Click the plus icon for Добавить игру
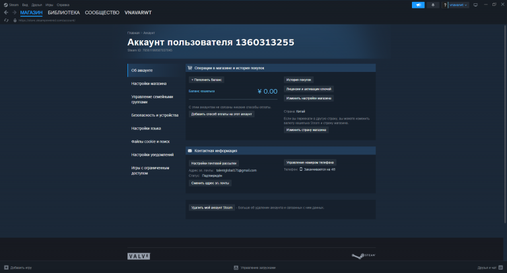The image size is (507, 273). 6,268
